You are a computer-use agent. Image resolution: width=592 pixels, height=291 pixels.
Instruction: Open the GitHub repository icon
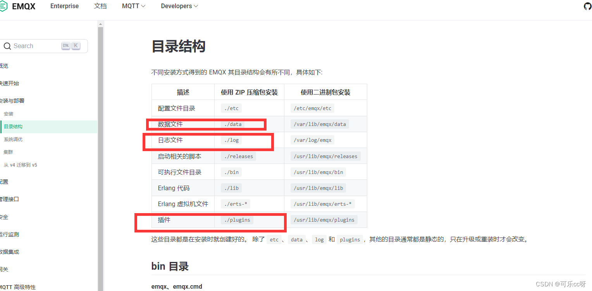(587, 6)
